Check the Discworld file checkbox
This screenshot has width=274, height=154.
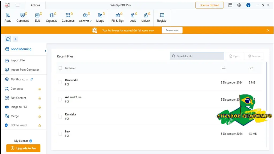coord(60,82)
